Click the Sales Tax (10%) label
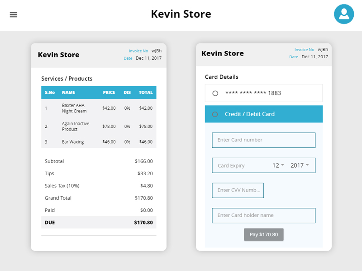 pyautogui.click(x=62, y=186)
